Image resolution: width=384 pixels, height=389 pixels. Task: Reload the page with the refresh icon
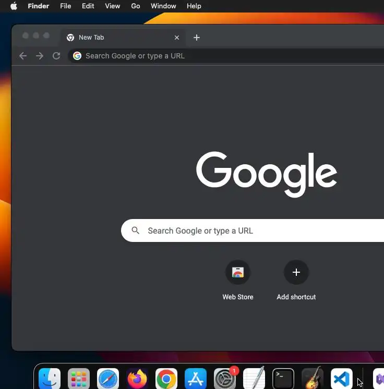pyautogui.click(x=56, y=56)
